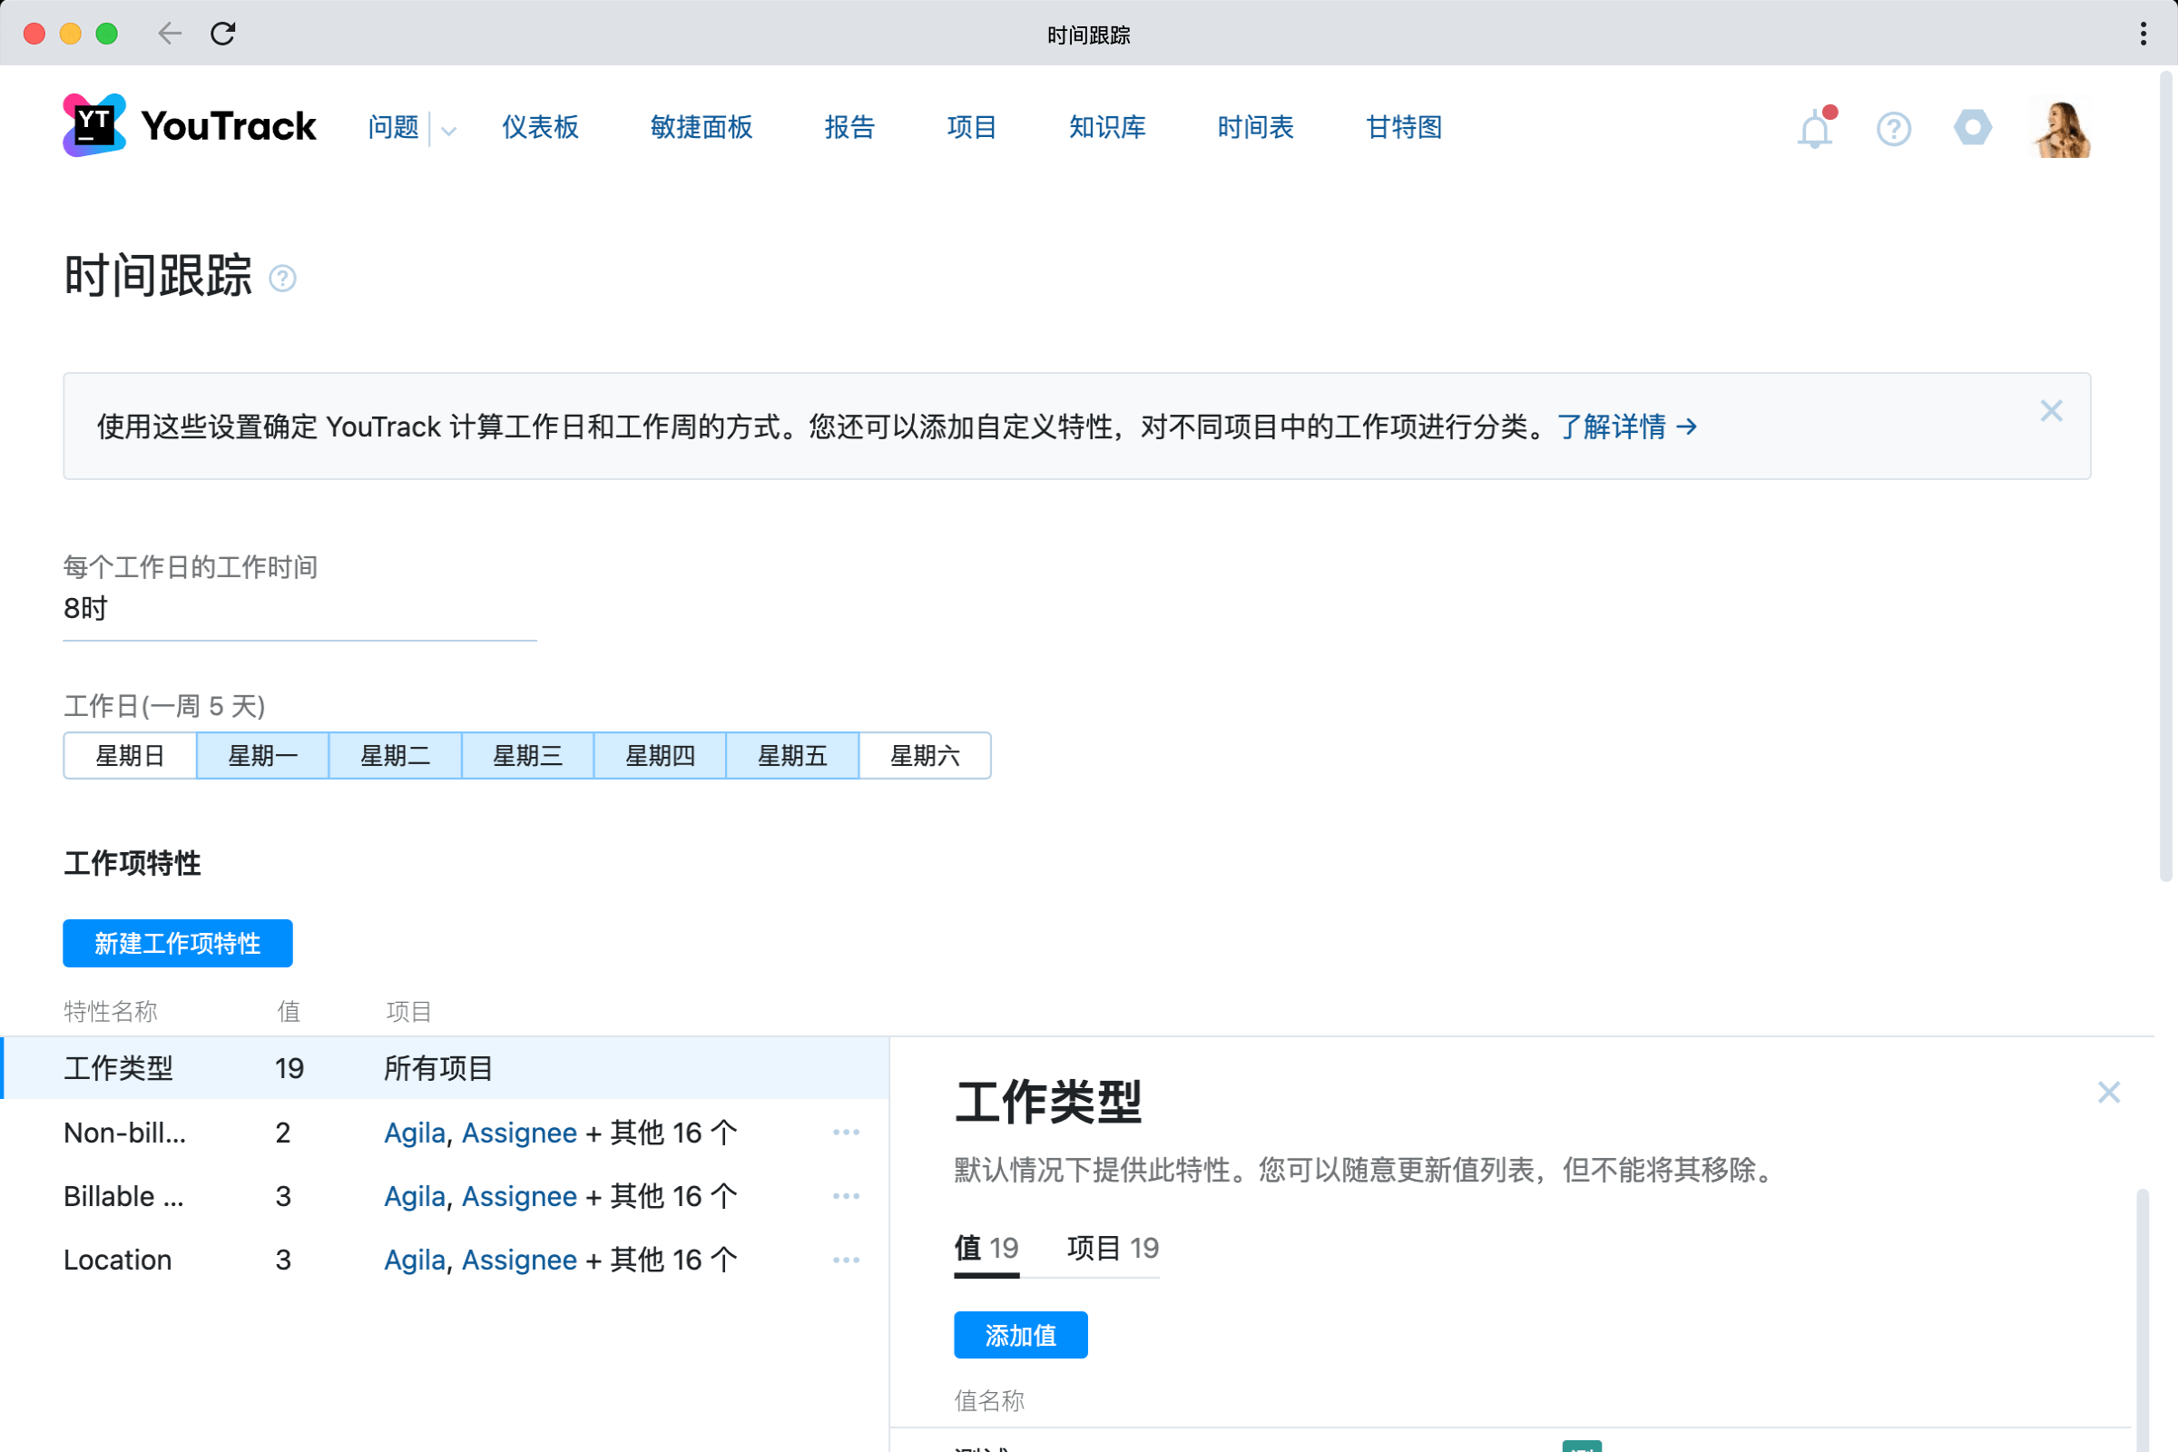
Task: Click help icon next to 时间跟踪 title
Action: pos(282,278)
